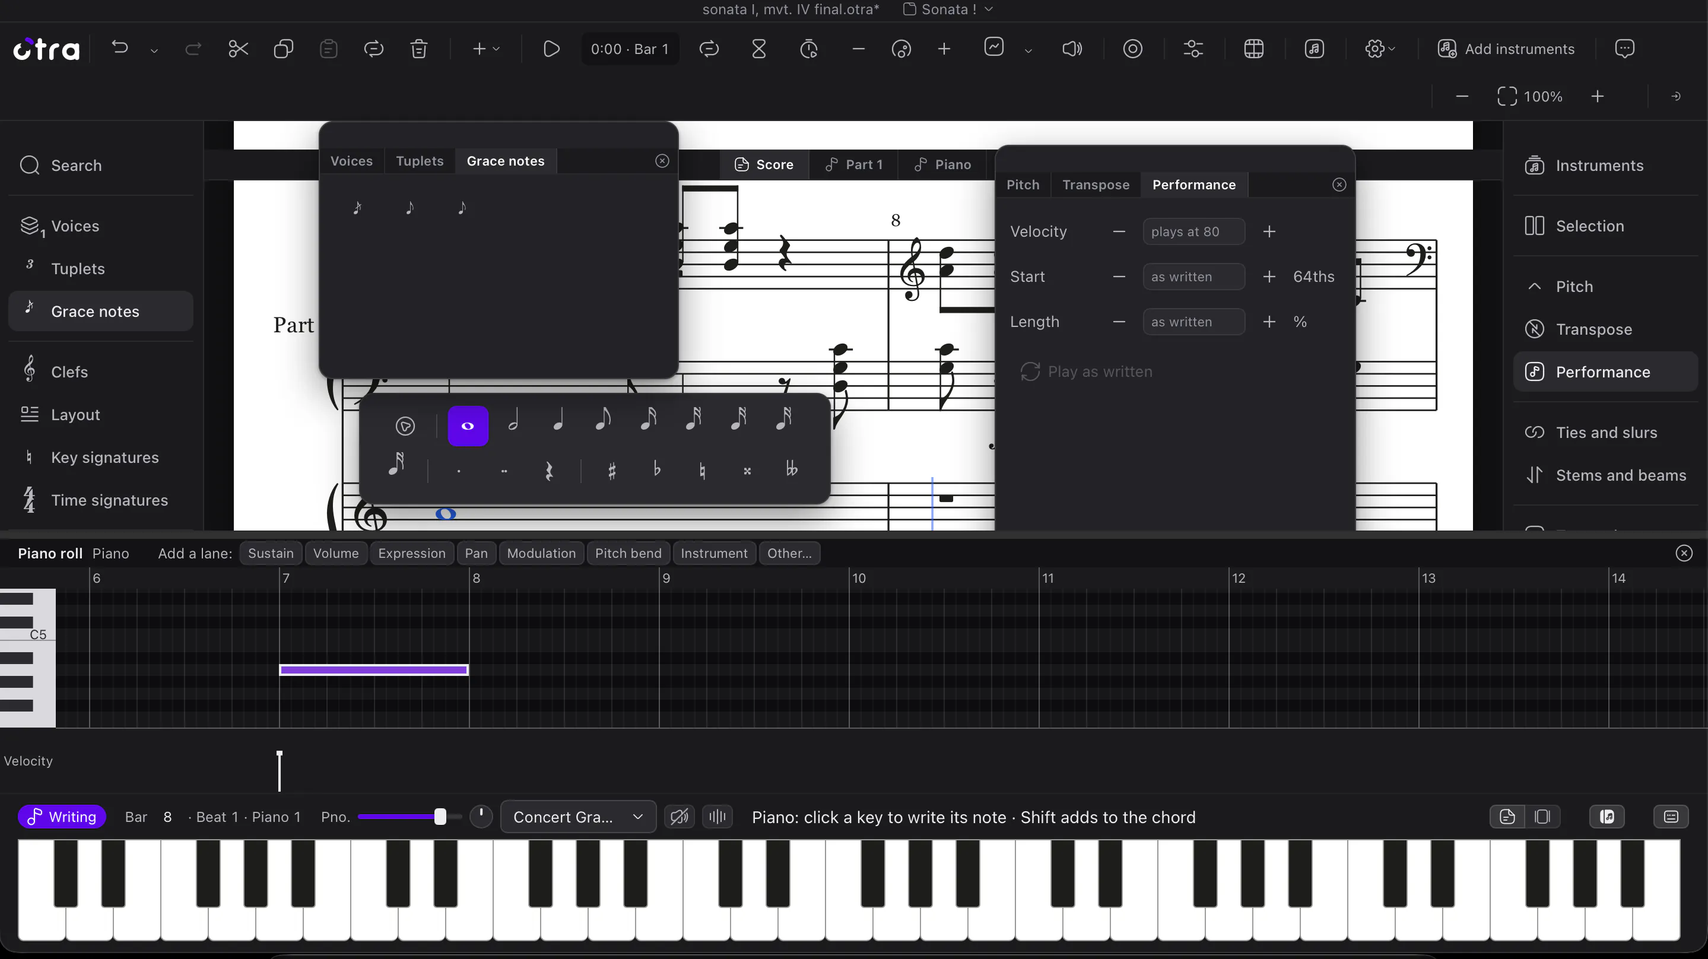The height and width of the screenshot is (959, 1708).
Task: Toggle the muted speaker icon in status bar
Action: click(x=680, y=817)
